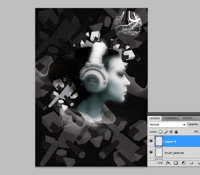Screen dimensions: 200x175
Task: Click the Lock position move icon
Action: pos(171,132)
